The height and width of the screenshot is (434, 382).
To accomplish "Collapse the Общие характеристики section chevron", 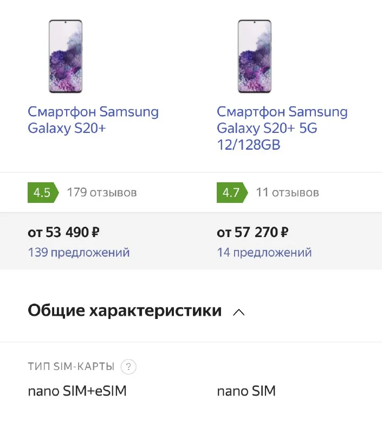I will click(238, 312).
